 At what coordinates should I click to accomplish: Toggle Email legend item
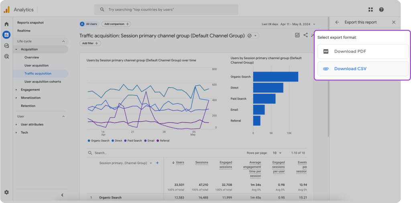tap(149, 141)
